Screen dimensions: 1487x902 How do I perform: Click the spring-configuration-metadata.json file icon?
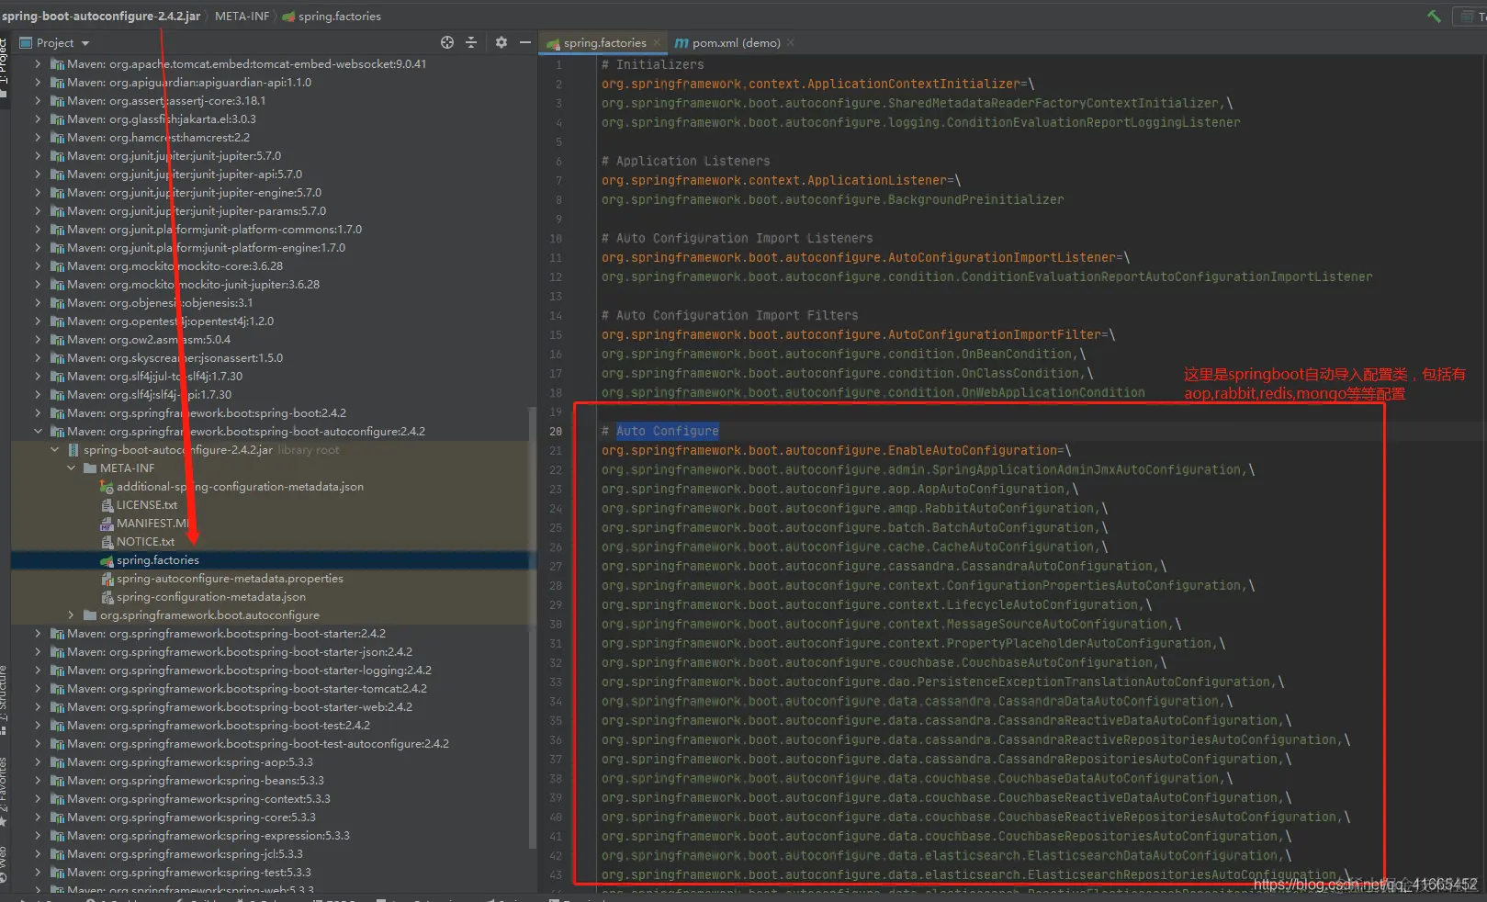click(x=107, y=597)
